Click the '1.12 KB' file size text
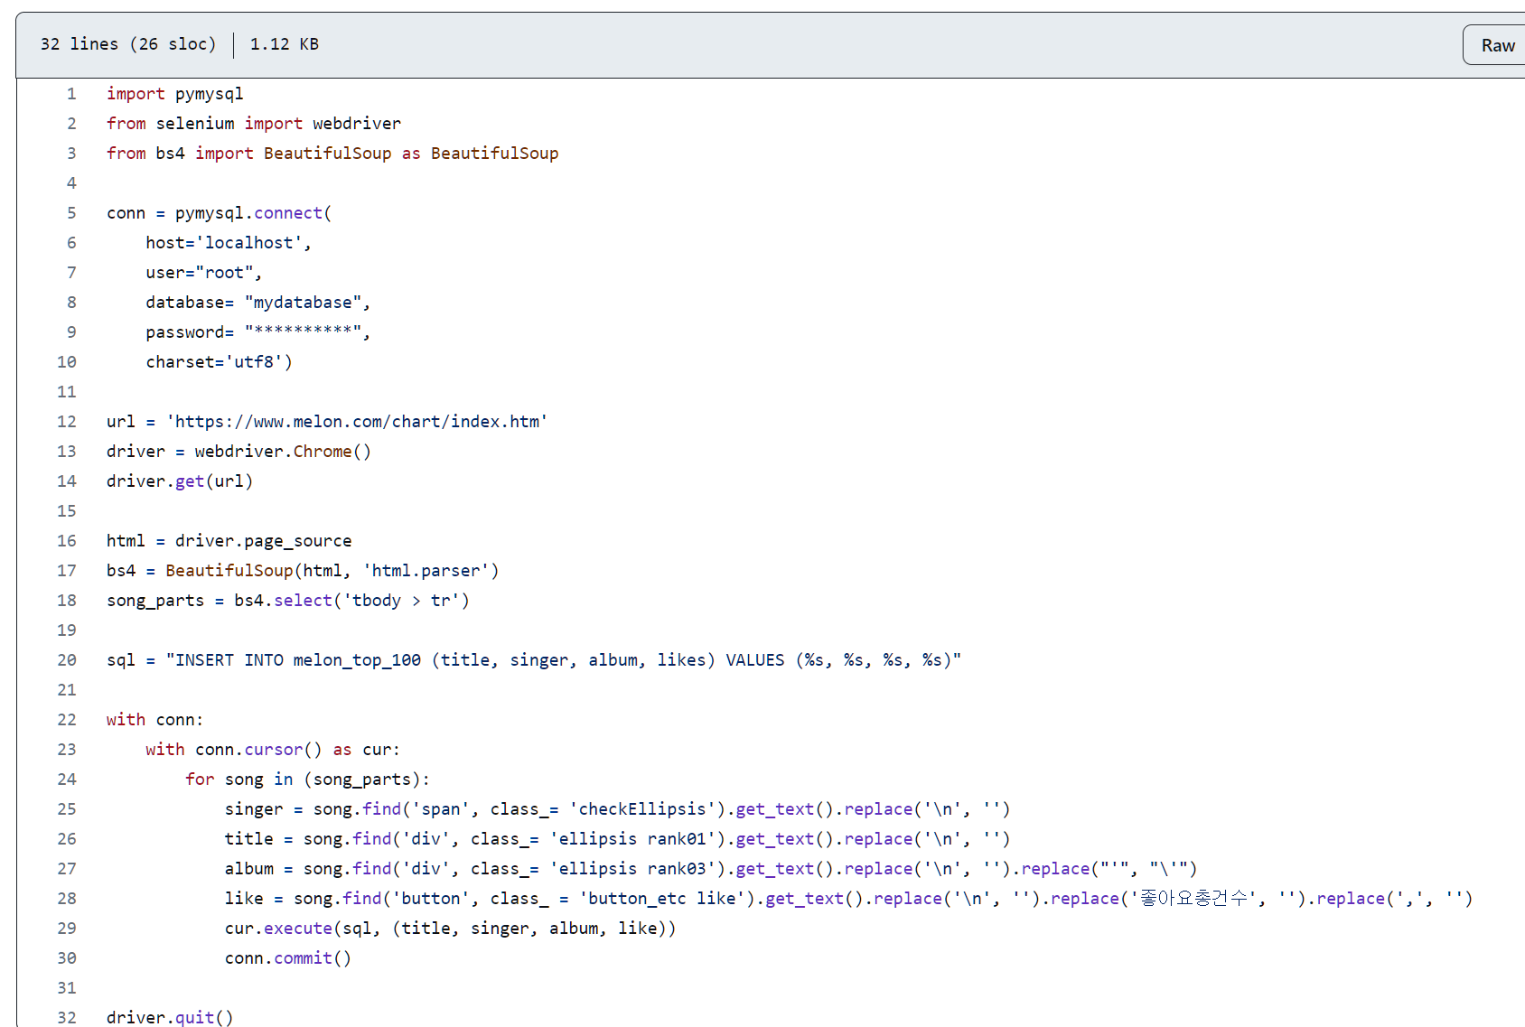 point(285,44)
